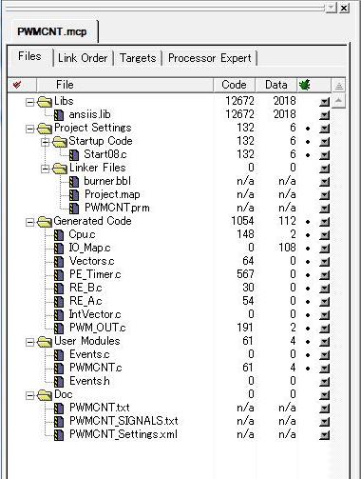Sort by the Data column header
The width and height of the screenshot is (361, 479).
click(276, 85)
